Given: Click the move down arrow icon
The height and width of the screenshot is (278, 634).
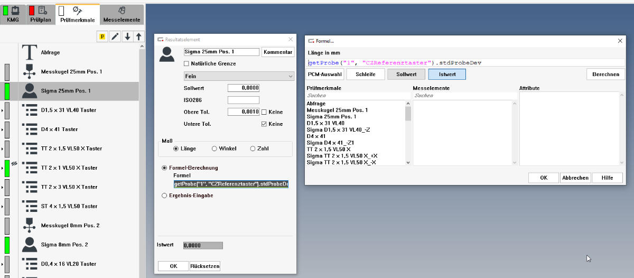Looking at the screenshot, I should pos(127,36).
